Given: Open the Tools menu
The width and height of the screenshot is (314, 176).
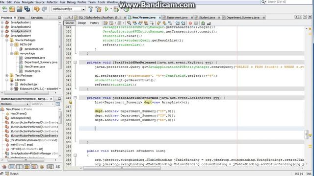Looking at the screenshot, I should coord(101,2).
